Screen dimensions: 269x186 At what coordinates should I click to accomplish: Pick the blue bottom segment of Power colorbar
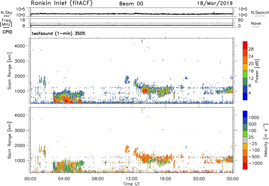click(245, 97)
